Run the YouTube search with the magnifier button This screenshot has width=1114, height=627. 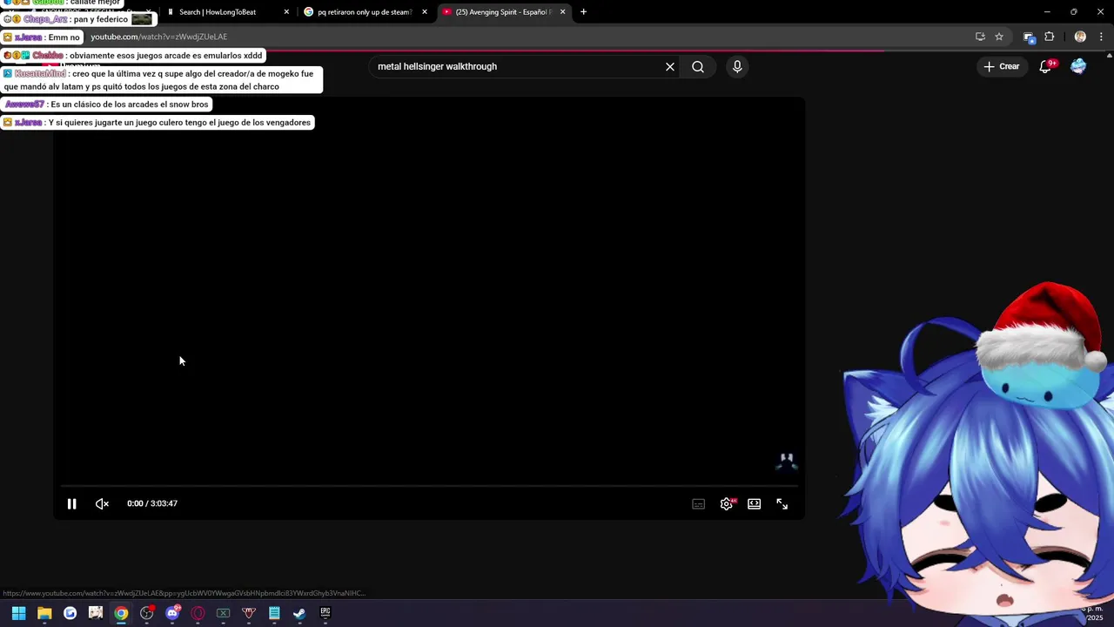point(698,66)
